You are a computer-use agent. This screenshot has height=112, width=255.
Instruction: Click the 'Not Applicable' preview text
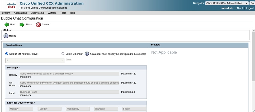click(x=164, y=52)
